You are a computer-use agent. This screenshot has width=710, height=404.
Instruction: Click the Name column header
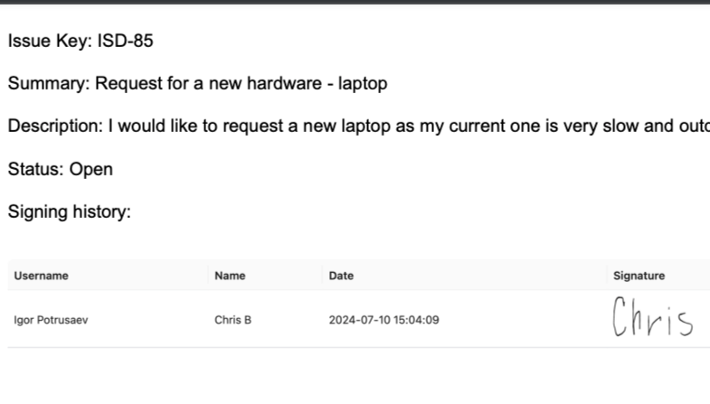click(x=230, y=276)
